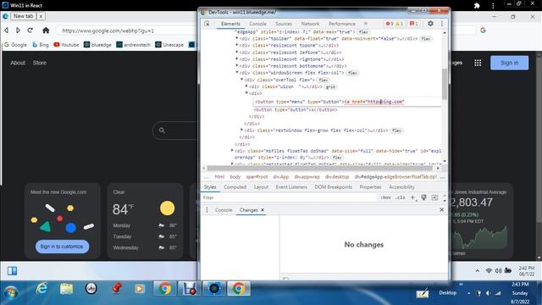542x305 pixels.
Task: Show more DevTools tabs chevron
Action: [365, 24]
